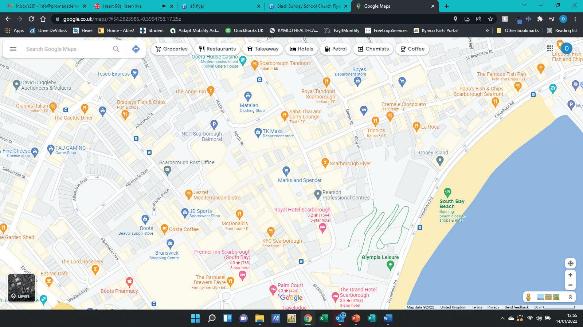
Task: Reload the Google Maps page
Action: pyautogui.click(x=31, y=19)
